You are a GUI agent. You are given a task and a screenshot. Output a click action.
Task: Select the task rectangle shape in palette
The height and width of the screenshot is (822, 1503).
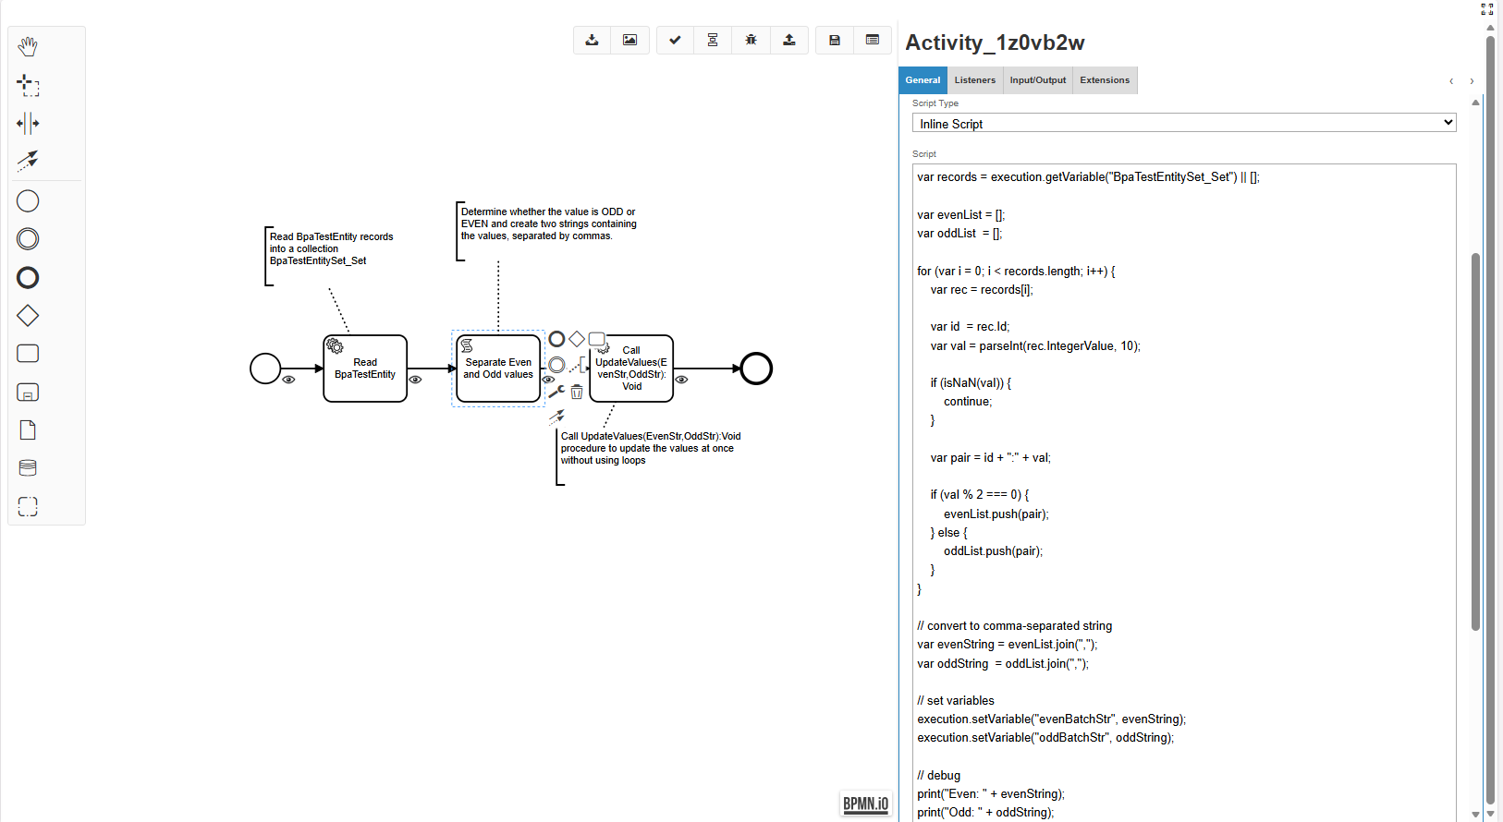(x=28, y=354)
